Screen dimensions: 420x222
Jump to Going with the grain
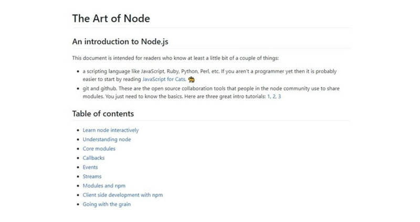pos(107,204)
